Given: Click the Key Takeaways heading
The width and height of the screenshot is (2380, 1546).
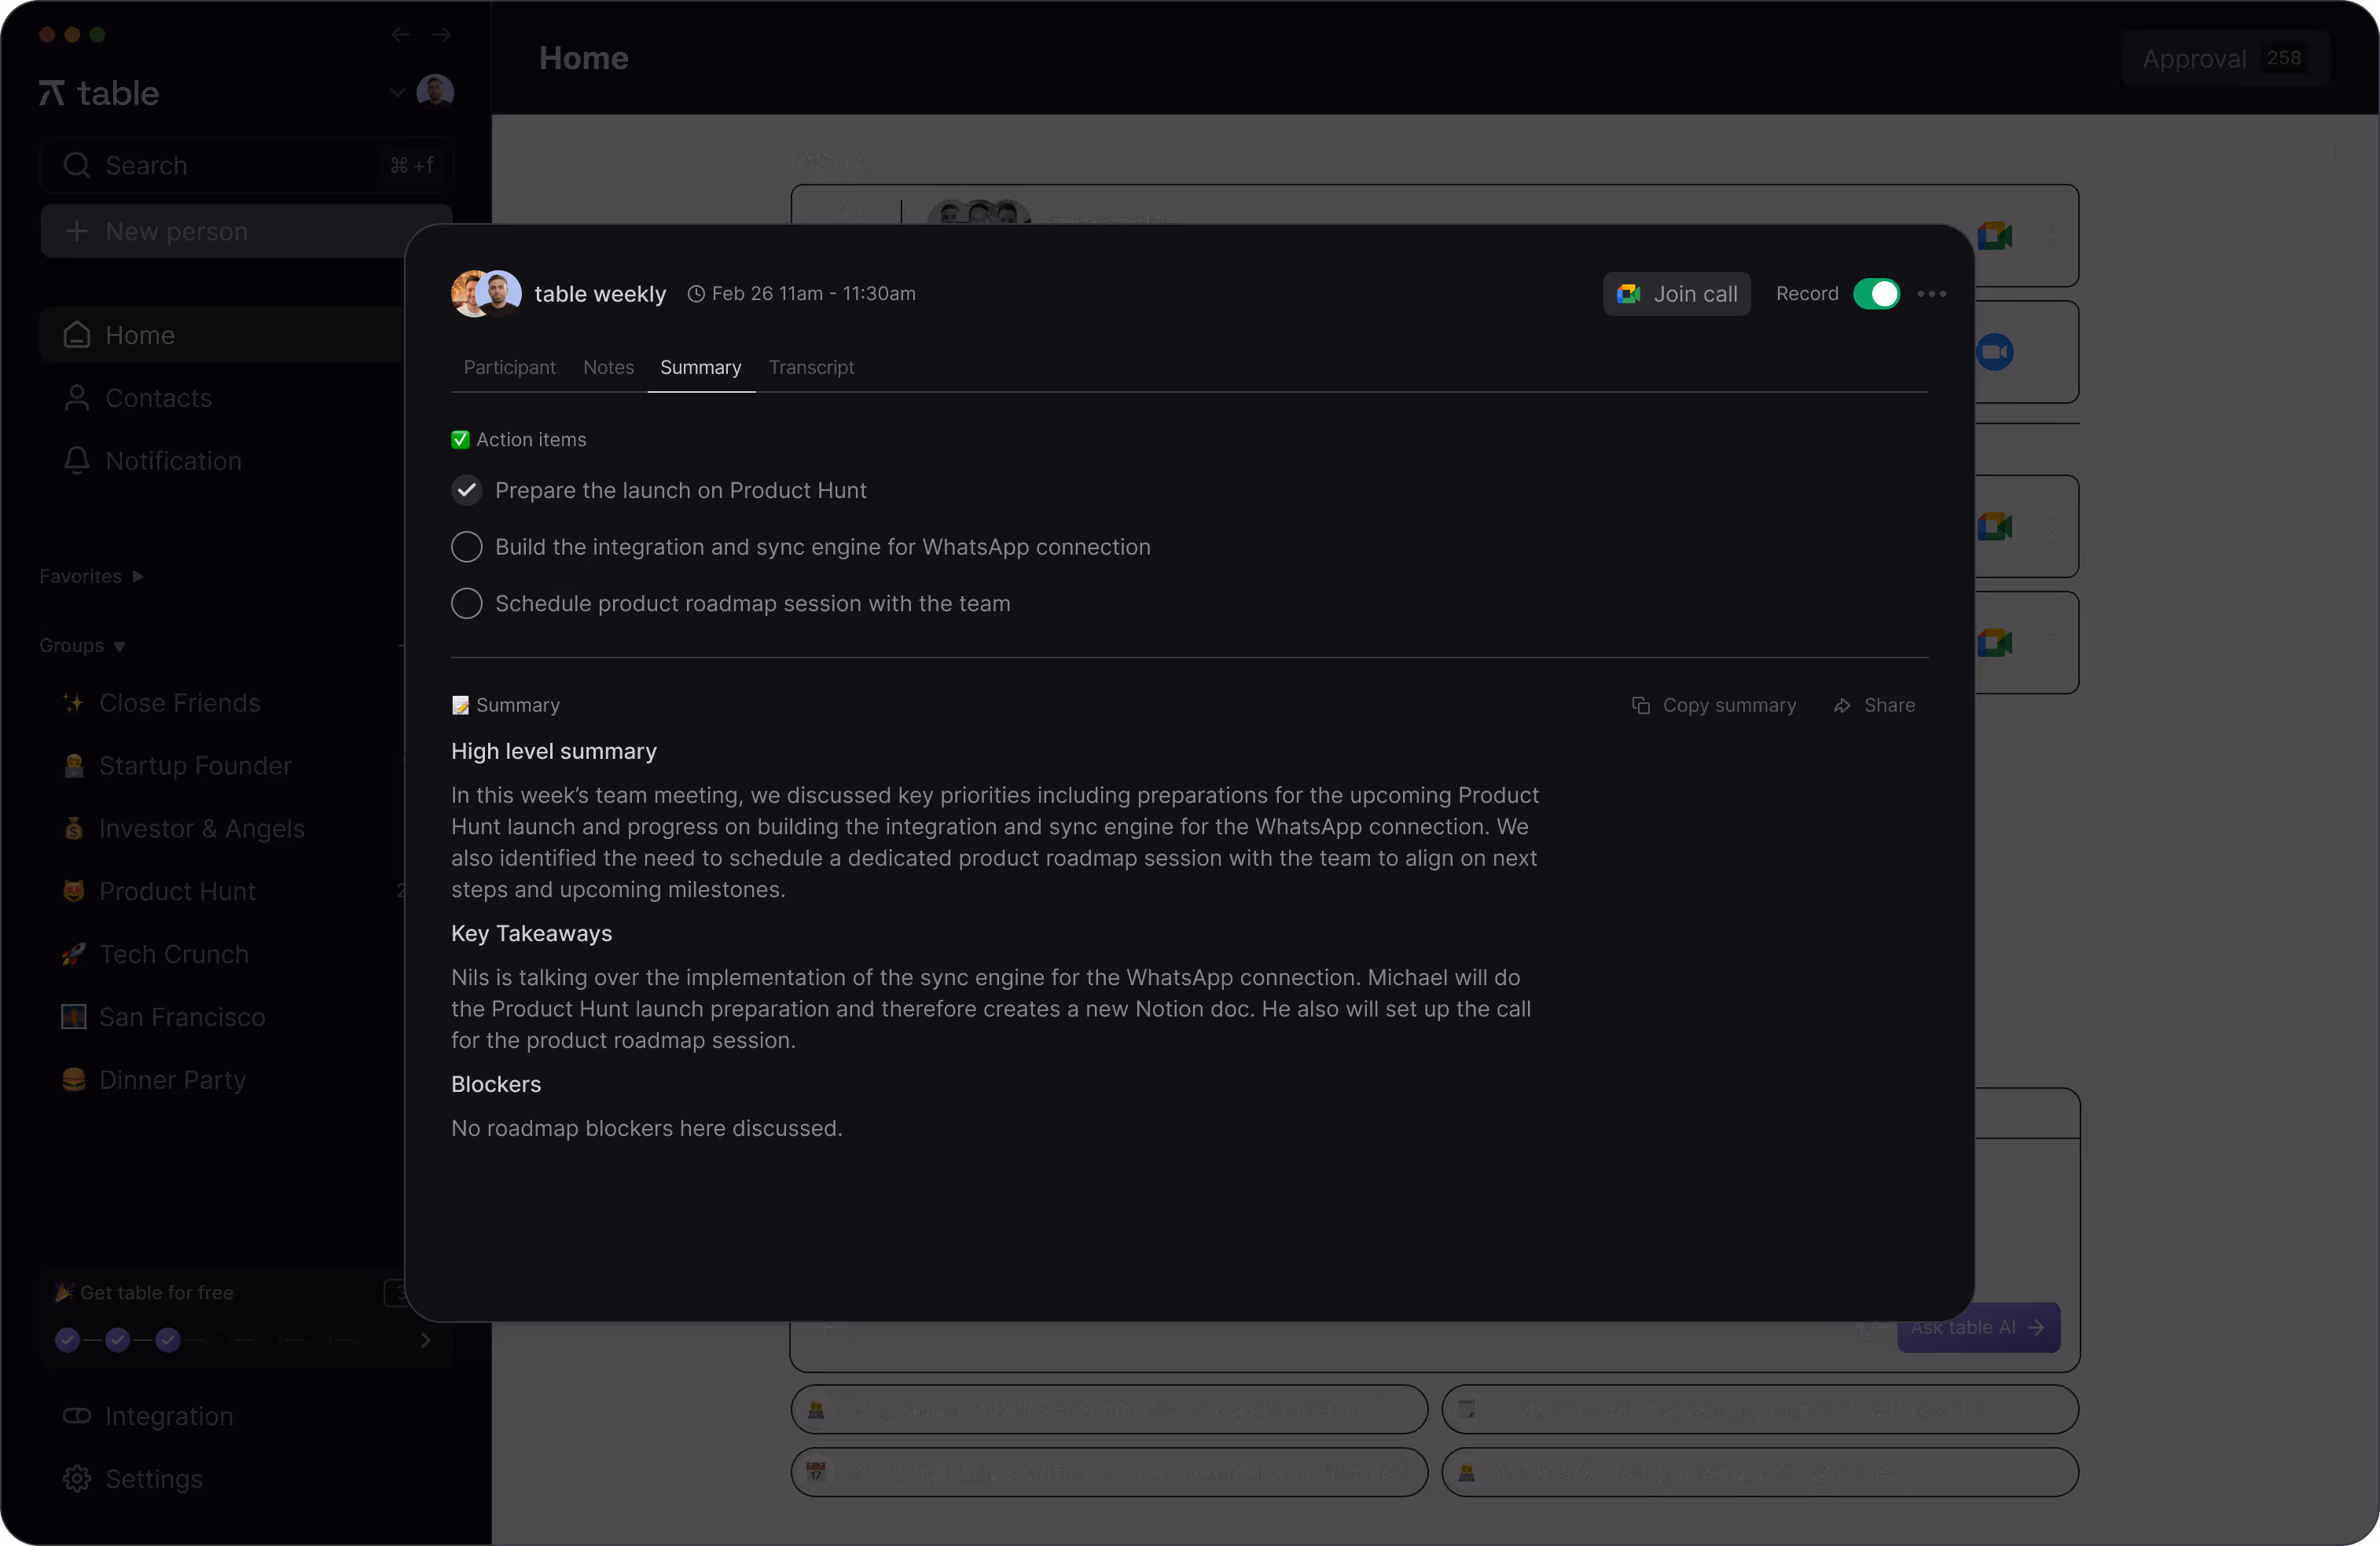Looking at the screenshot, I should (x=532, y=933).
